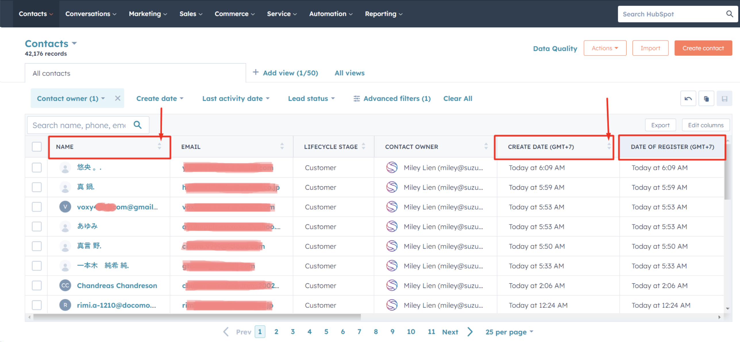This screenshot has height=342, width=740.
Task: Check the box for contact 真言 野
Action: pyautogui.click(x=37, y=246)
